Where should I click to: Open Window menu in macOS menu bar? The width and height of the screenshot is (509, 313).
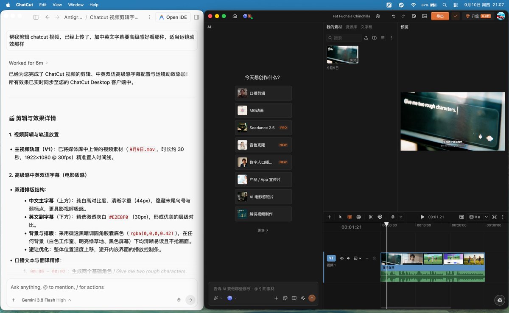click(76, 5)
